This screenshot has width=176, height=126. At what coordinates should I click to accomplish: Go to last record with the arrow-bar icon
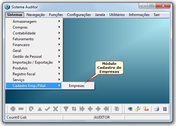tap(106, 109)
